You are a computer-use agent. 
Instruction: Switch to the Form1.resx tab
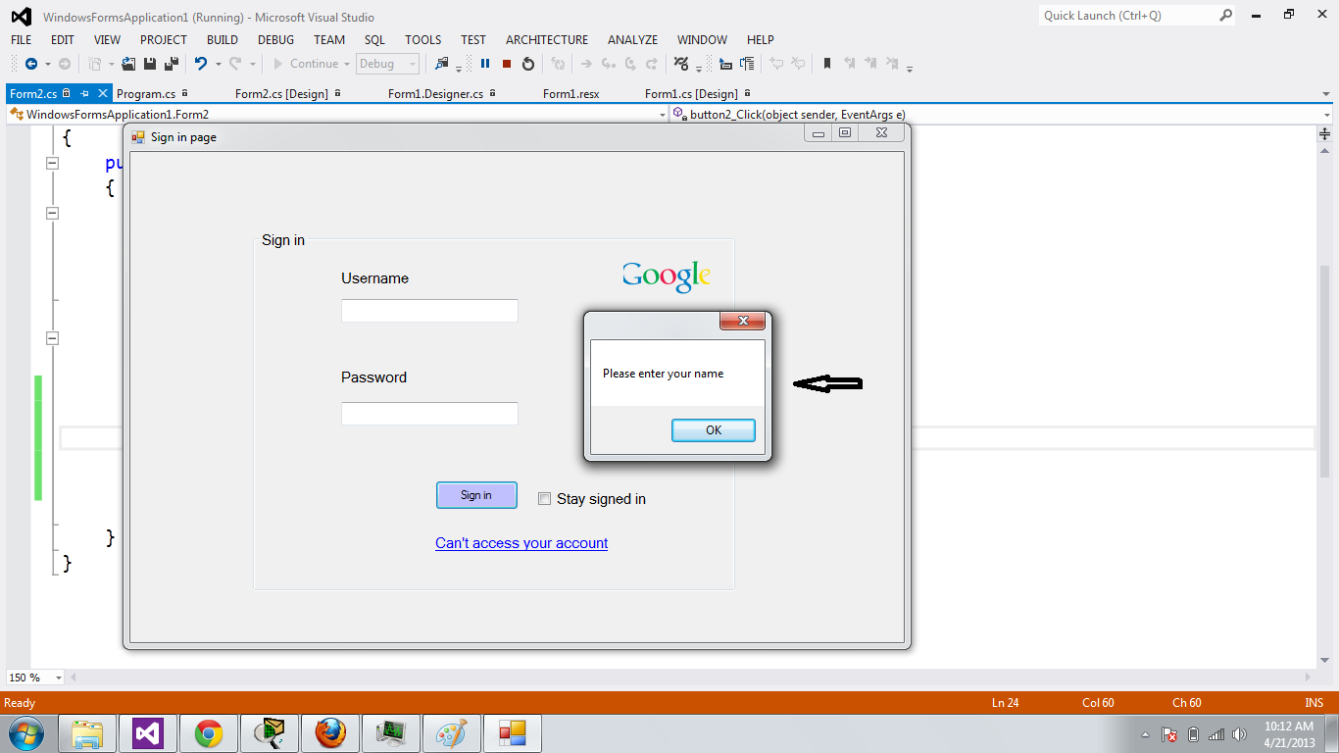coord(570,93)
